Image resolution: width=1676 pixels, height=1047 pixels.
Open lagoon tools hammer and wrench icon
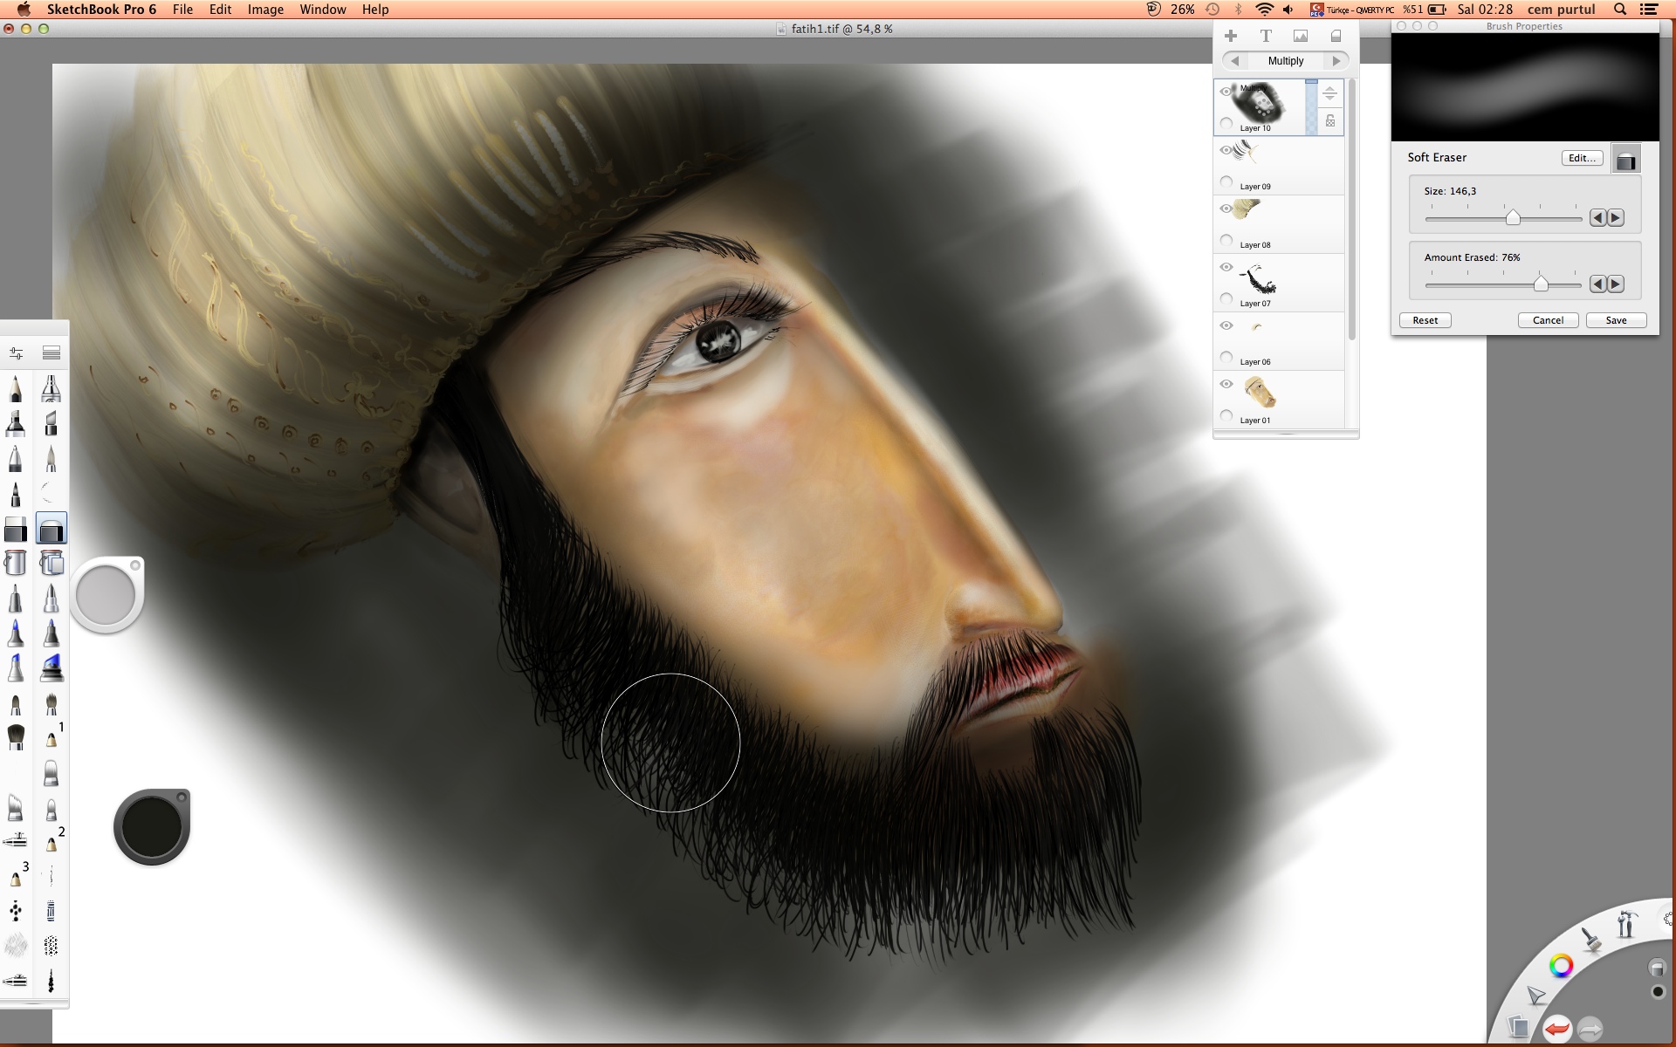[1625, 924]
